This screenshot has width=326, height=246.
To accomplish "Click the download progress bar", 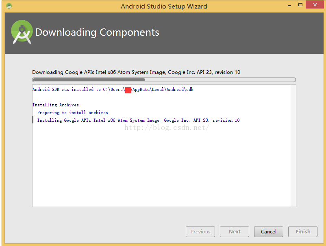I will [x=164, y=80].
